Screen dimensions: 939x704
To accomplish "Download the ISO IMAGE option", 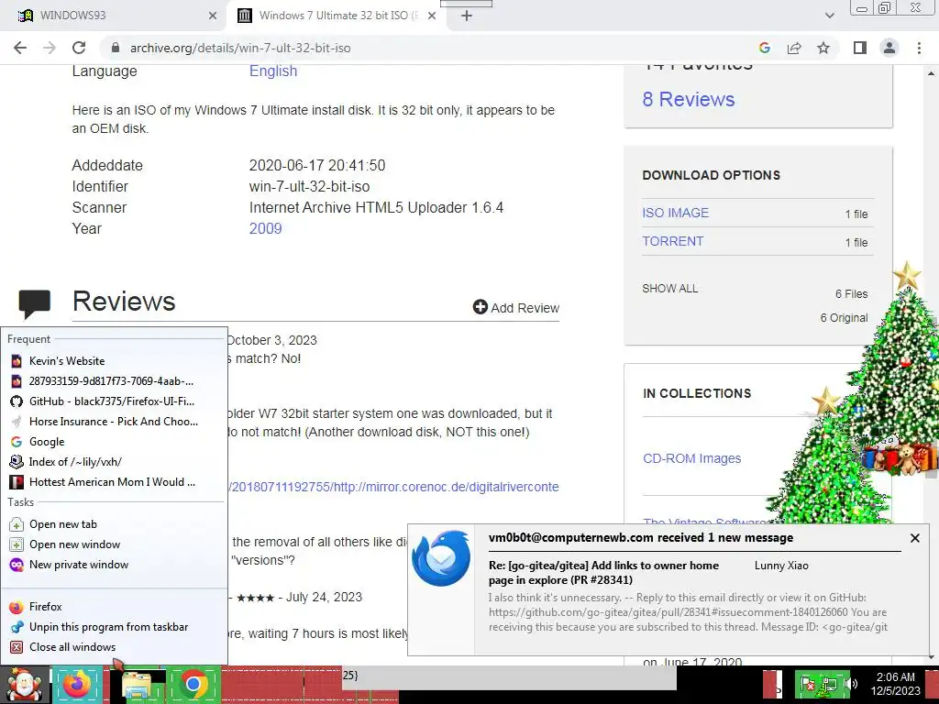I will [676, 213].
